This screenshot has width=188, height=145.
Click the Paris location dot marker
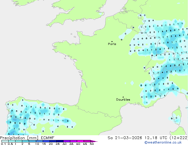112,41
